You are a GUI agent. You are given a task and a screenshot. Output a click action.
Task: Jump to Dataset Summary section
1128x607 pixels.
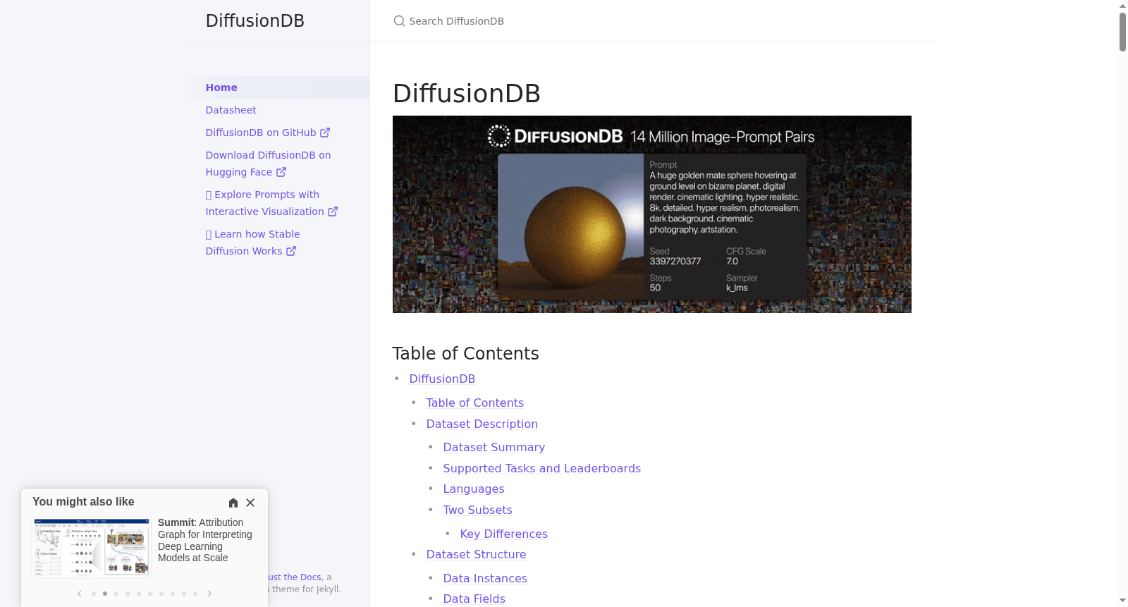pos(494,448)
